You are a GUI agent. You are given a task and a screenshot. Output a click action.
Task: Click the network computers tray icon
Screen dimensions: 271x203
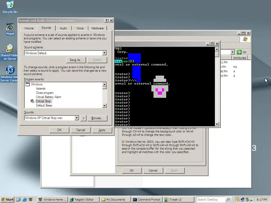(242, 199)
